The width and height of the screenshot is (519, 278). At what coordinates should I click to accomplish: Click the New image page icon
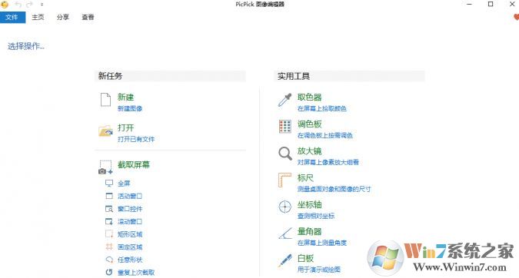pos(105,100)
